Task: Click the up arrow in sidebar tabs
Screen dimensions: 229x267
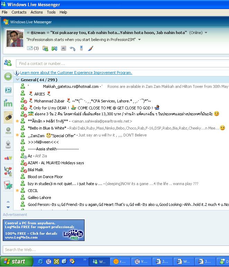Action: click(8, 202)
